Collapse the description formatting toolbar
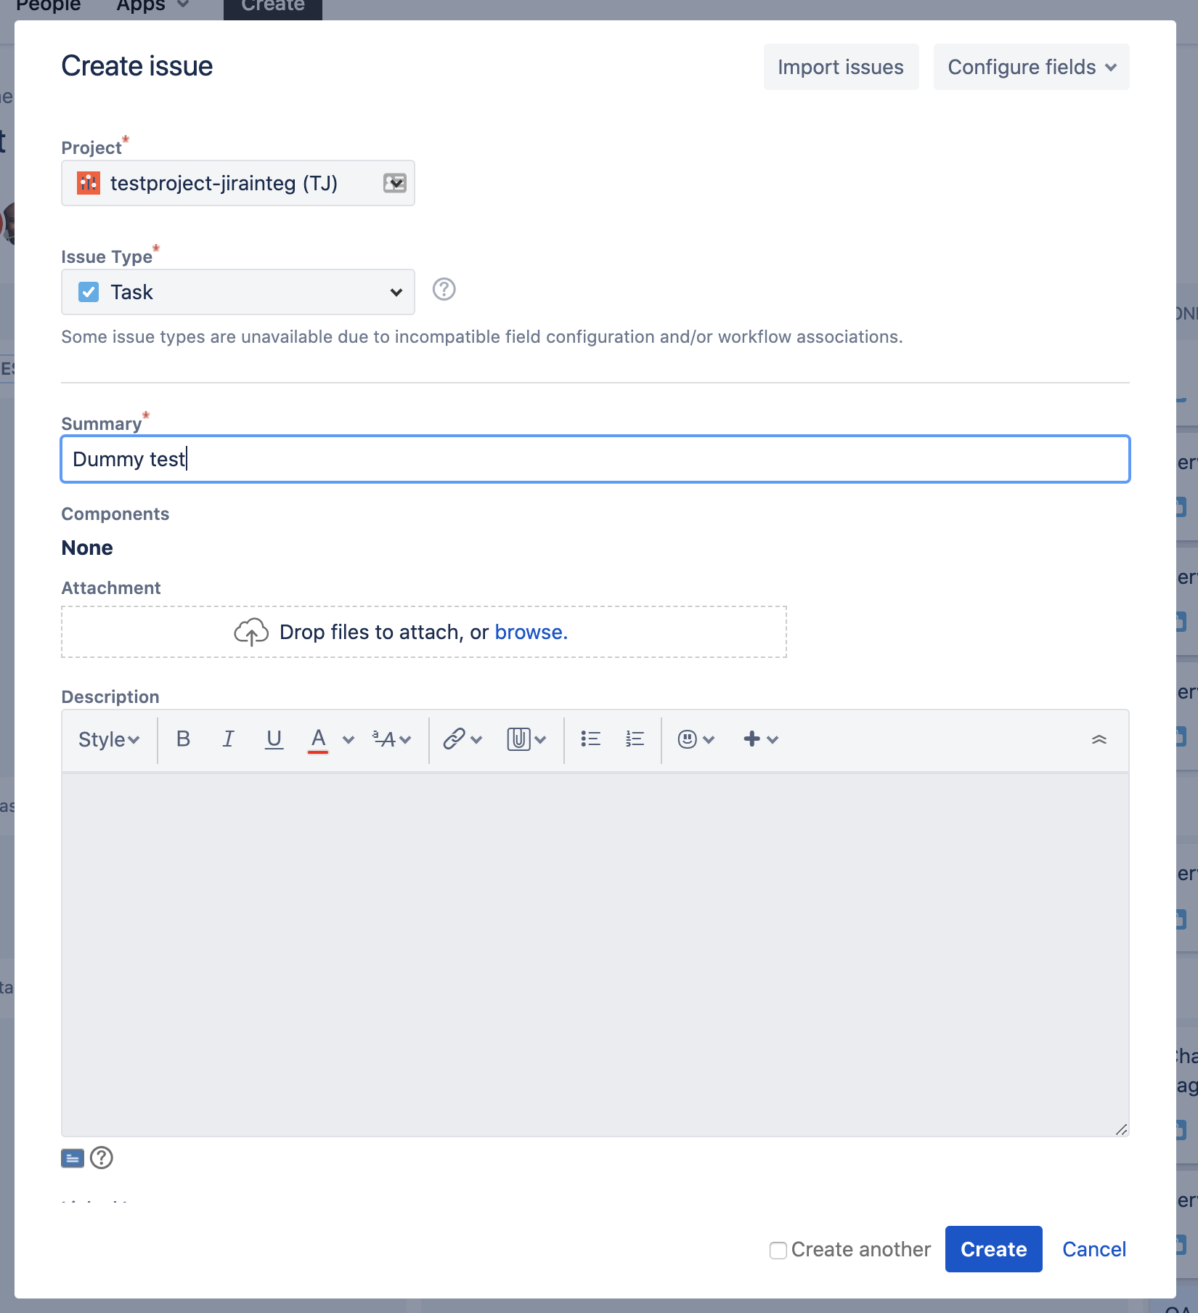Viewport: 1198px width, 1313px height. [1099, 739]
